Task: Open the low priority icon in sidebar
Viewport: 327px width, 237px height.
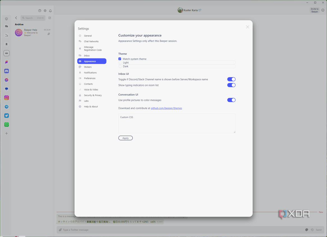Action: 6,35
